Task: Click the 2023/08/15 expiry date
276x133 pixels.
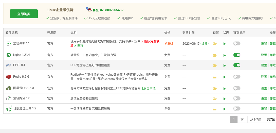Action: point(191,44)
